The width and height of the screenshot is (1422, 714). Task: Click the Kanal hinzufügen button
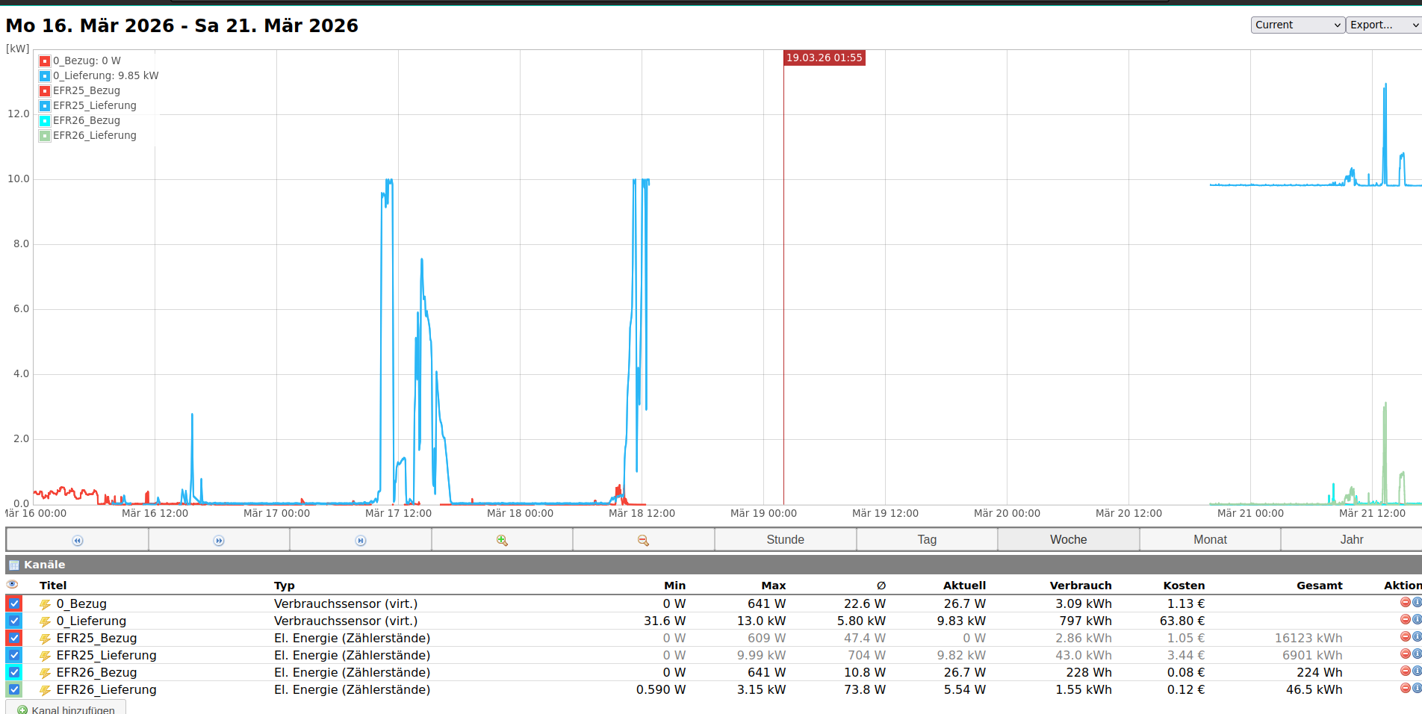[x=66, y=709]
